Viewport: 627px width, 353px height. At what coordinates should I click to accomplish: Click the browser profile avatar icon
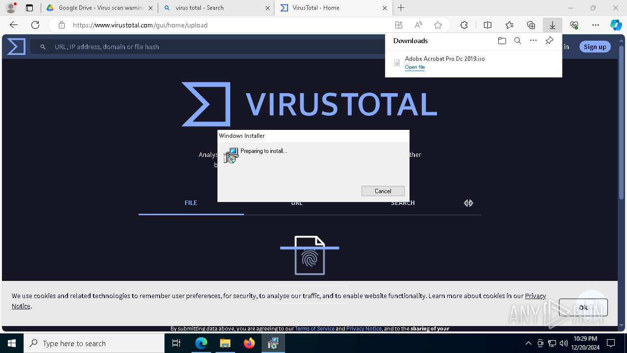pyautogui.click(x=11, y=8)
